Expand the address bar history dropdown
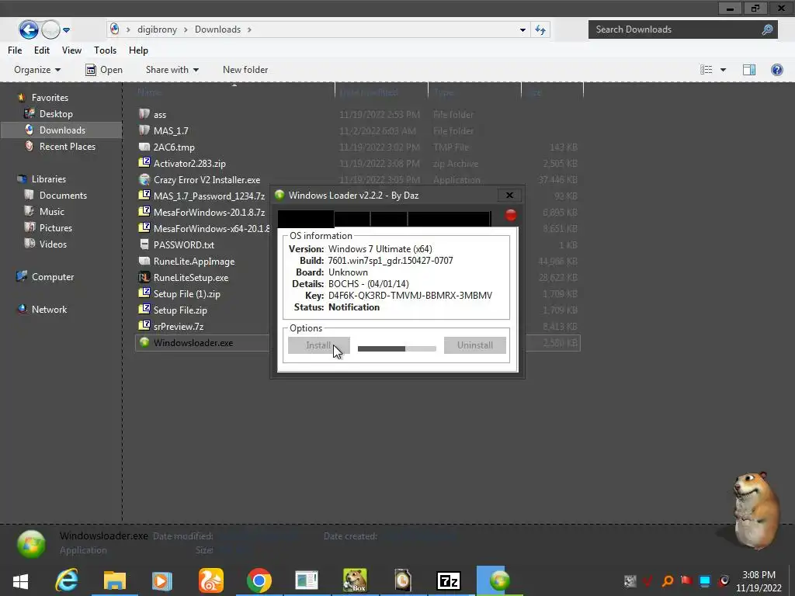Image resolution: width=795 pixels, height=596 pixels. click(x=522, y=30)
